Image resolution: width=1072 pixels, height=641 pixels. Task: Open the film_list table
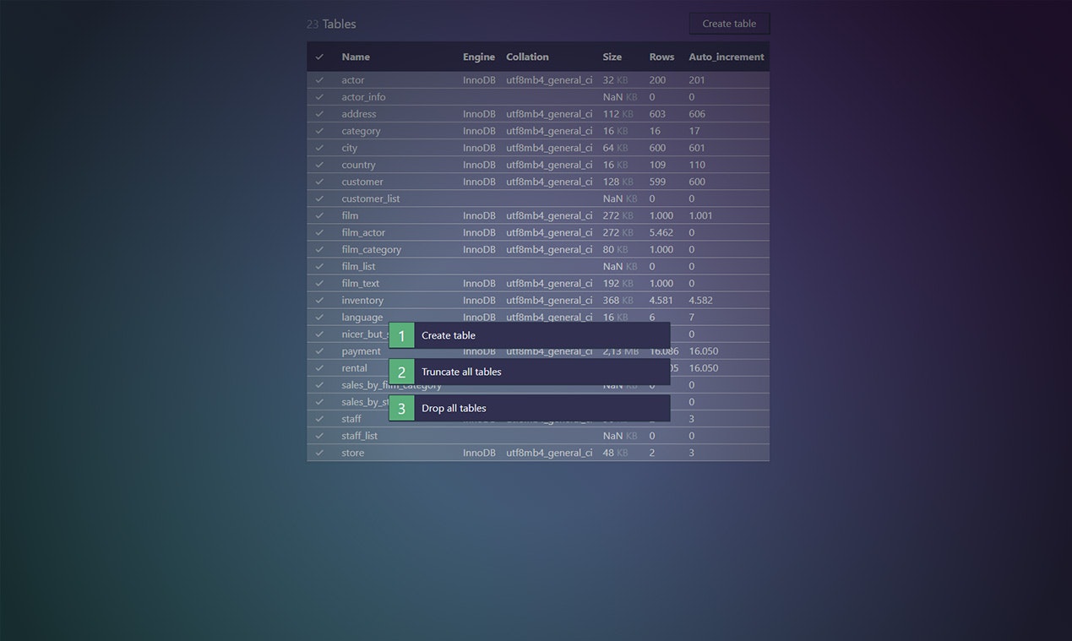358,266
